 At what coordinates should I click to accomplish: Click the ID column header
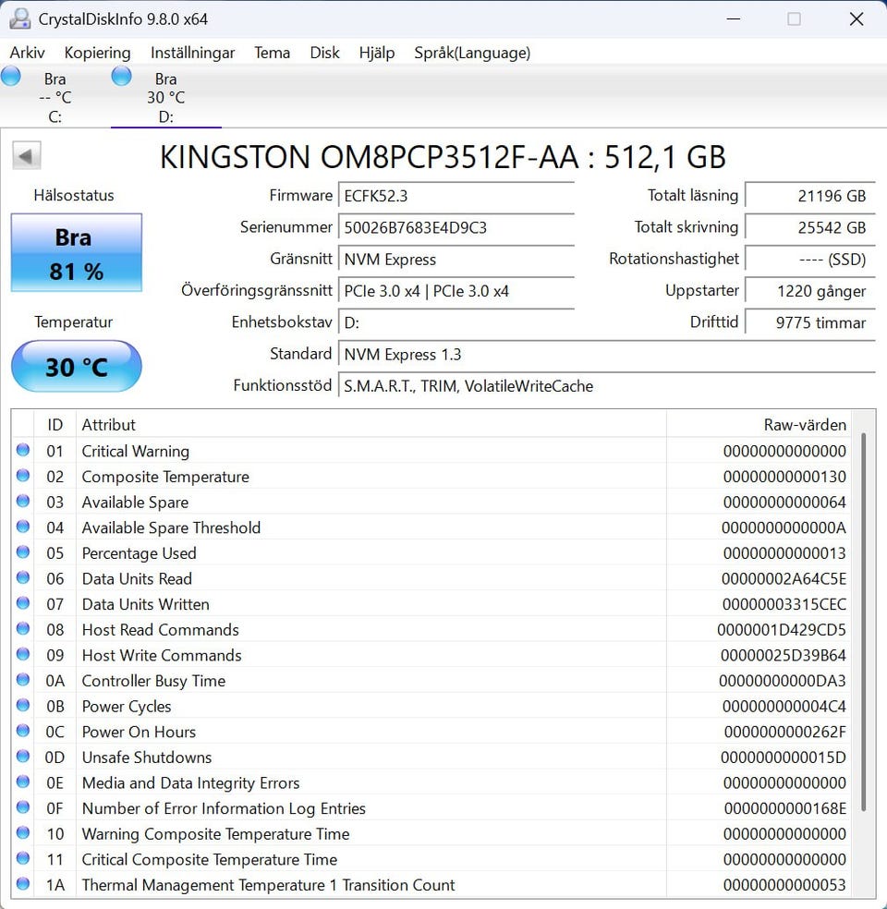[55, 425]
